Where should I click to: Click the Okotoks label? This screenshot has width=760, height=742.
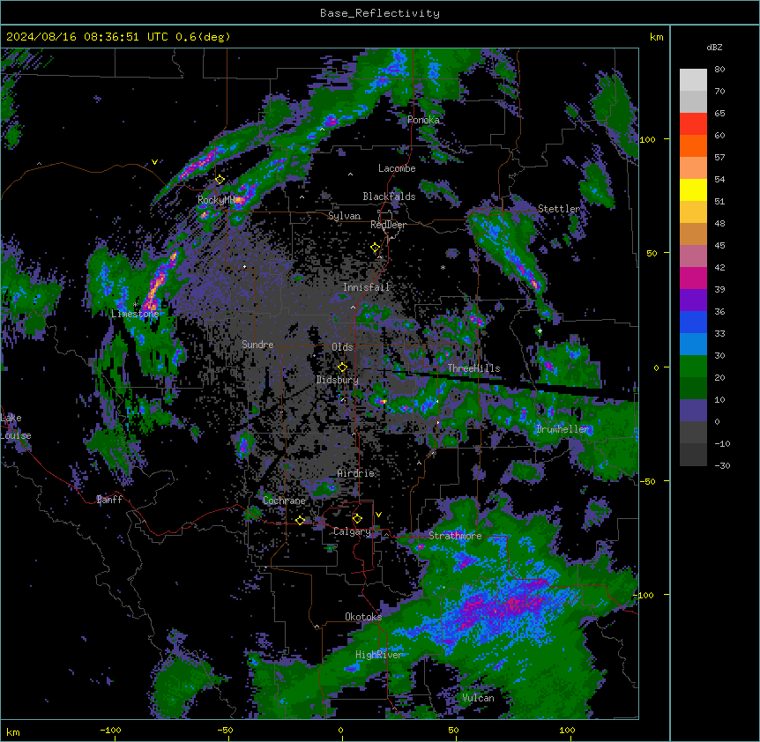[363, 617]
